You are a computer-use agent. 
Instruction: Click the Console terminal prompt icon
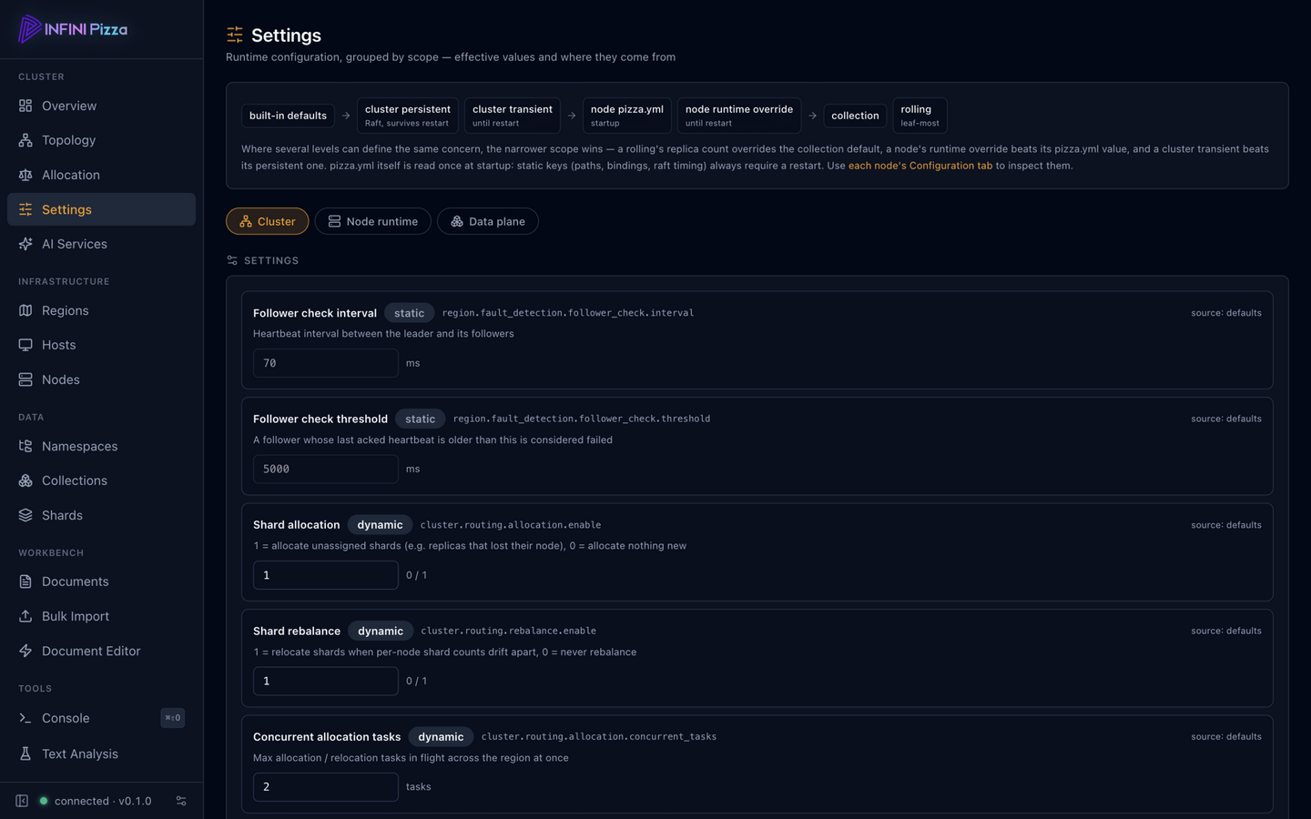click(x=25, y=718)
